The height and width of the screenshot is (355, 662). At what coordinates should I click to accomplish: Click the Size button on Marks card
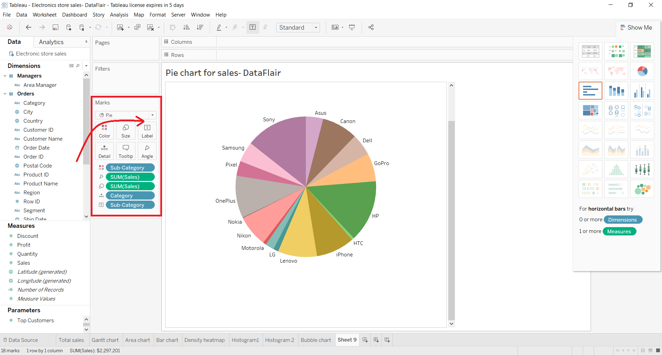pyautogui.click(x=126, y=131)
